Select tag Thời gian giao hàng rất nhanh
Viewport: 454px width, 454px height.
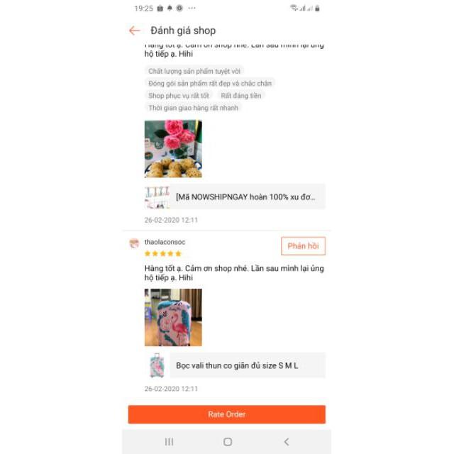(193, 108)
